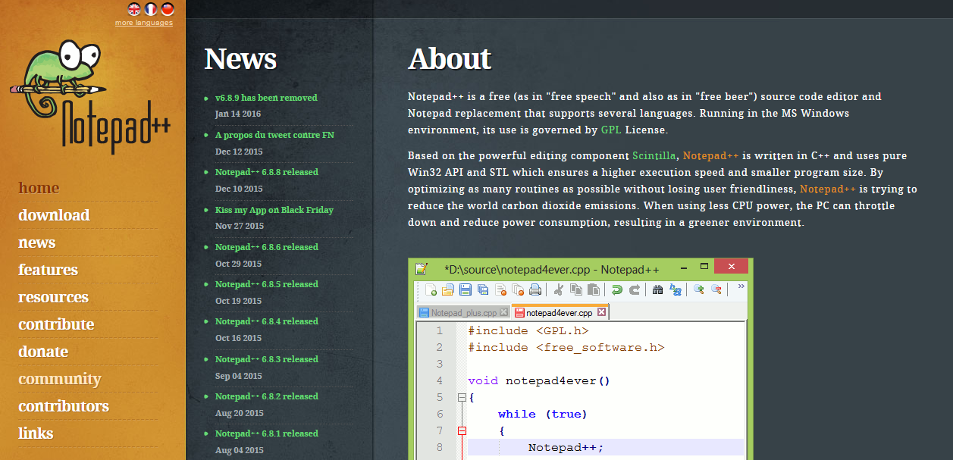Viewport: 953px width, 460px height.
Task: Open "Notepad++ 6.8.1 released" news
Action: point(267,433)
